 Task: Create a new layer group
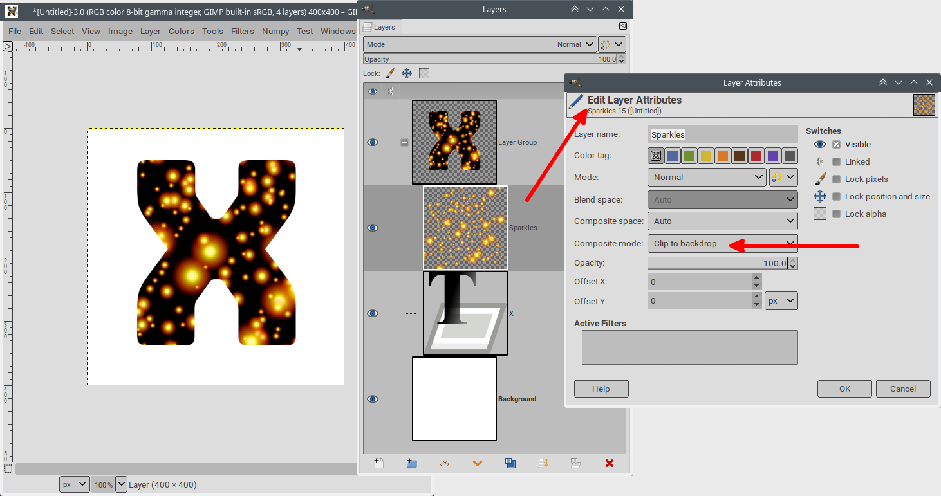[x=412, y=463]
